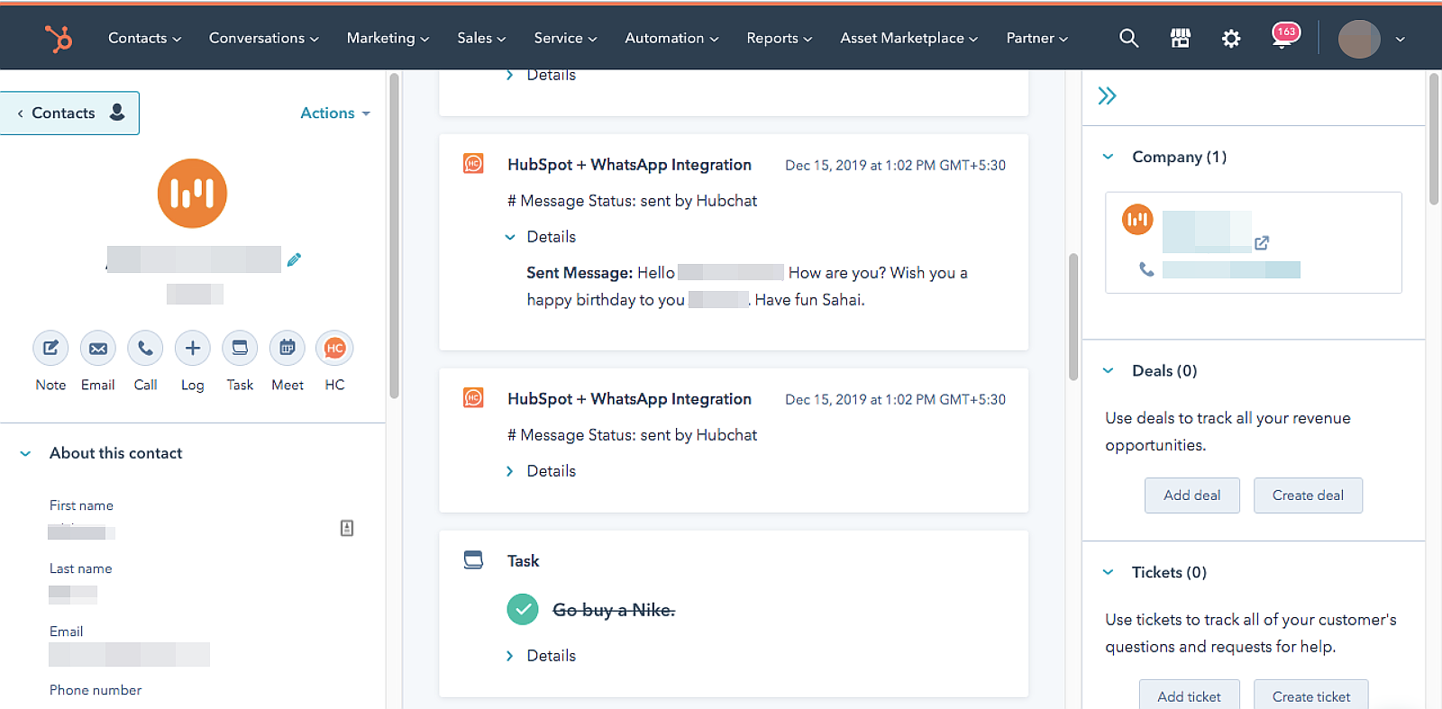Click the Task icon button

tap(240, 348)
